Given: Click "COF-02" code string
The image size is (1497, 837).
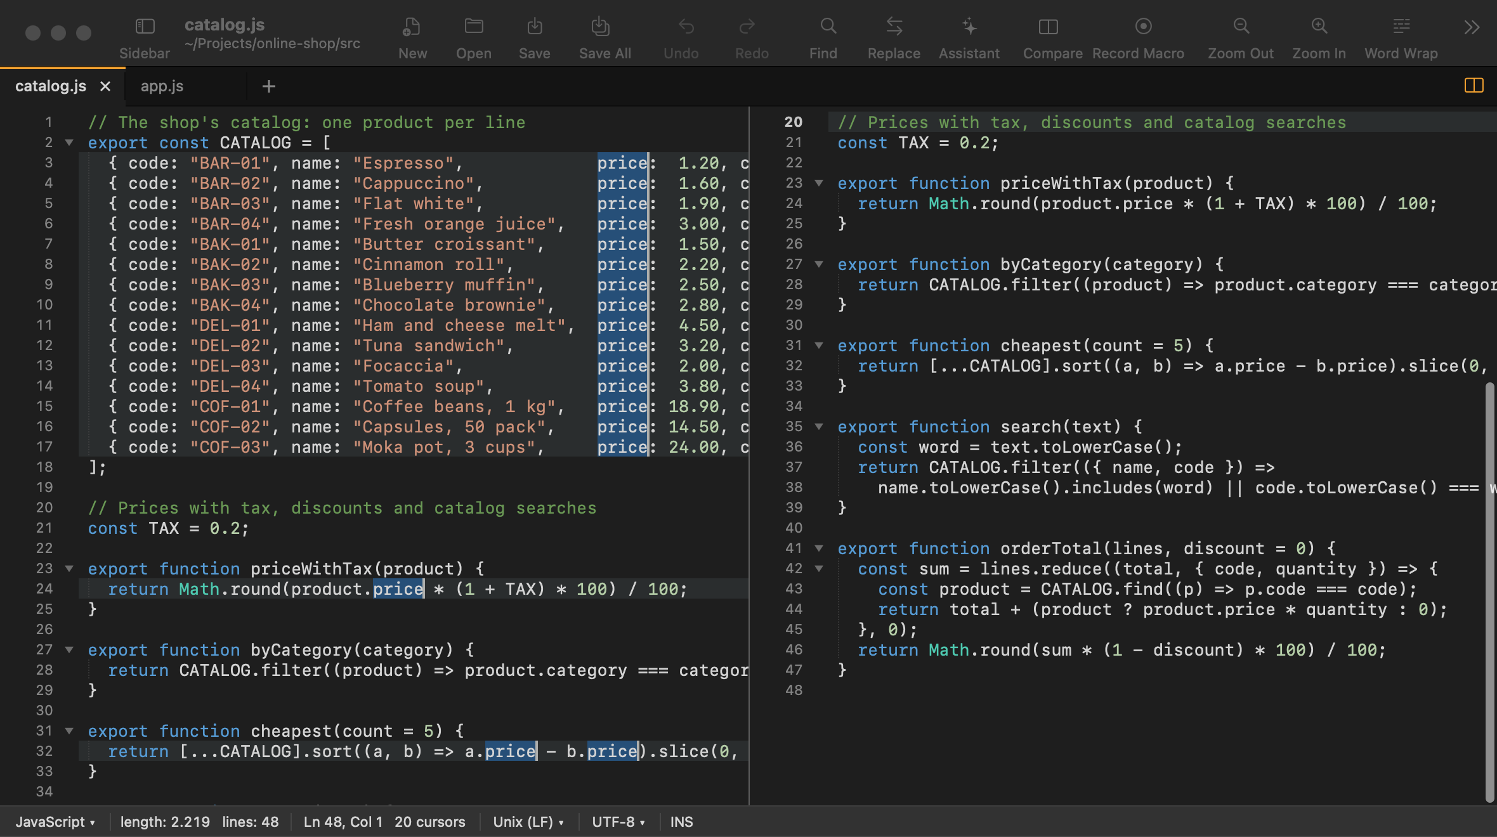Looking at the screenshot, I should click(x=230, y=427).
